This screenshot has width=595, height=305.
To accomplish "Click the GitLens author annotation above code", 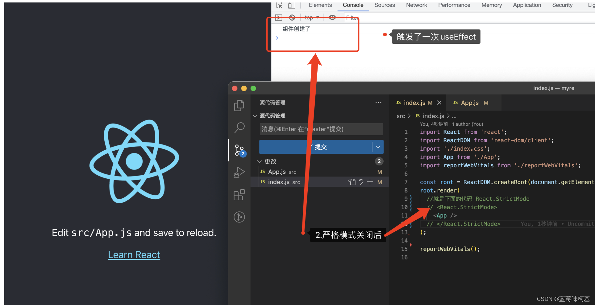I will click(451, 124).
